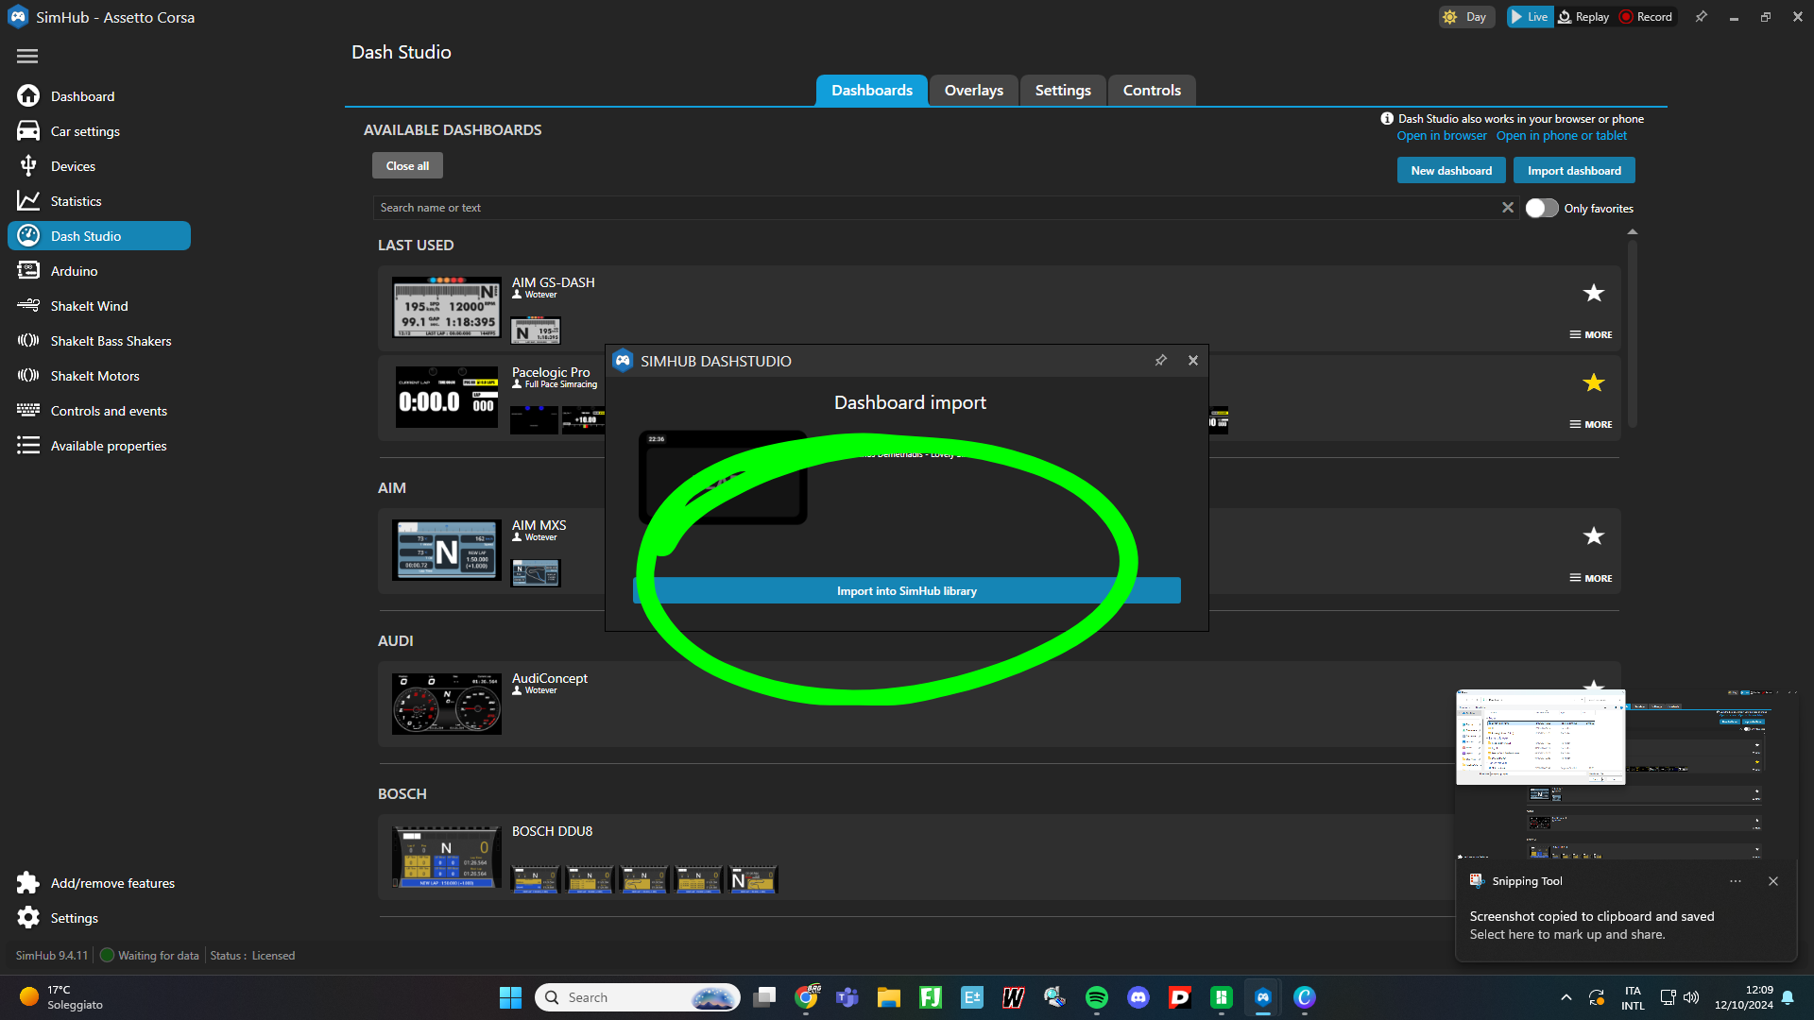1814x1020 pixels.
Task: Close the Dashboard import dialog
Action: [x=1193, y=361]
